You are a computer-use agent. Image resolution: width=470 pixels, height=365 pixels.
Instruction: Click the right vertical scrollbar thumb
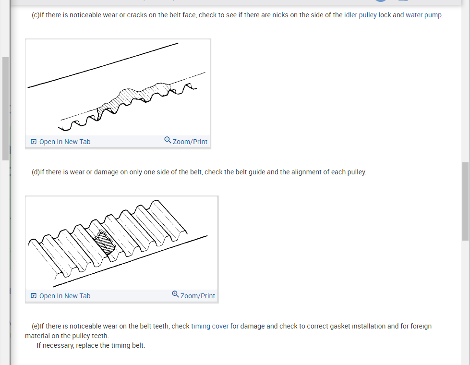point(465,201)
